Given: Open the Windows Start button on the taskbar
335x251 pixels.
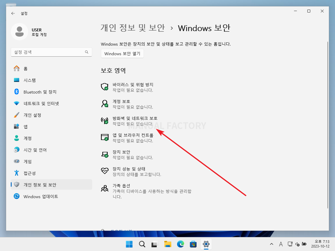Looking at the screenshot, I should [129, 244].
